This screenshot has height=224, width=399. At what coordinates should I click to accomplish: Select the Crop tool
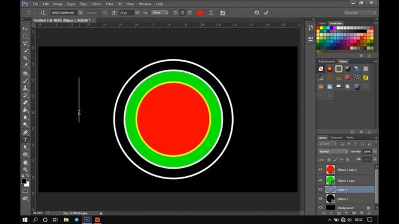(x=25, y=58)
